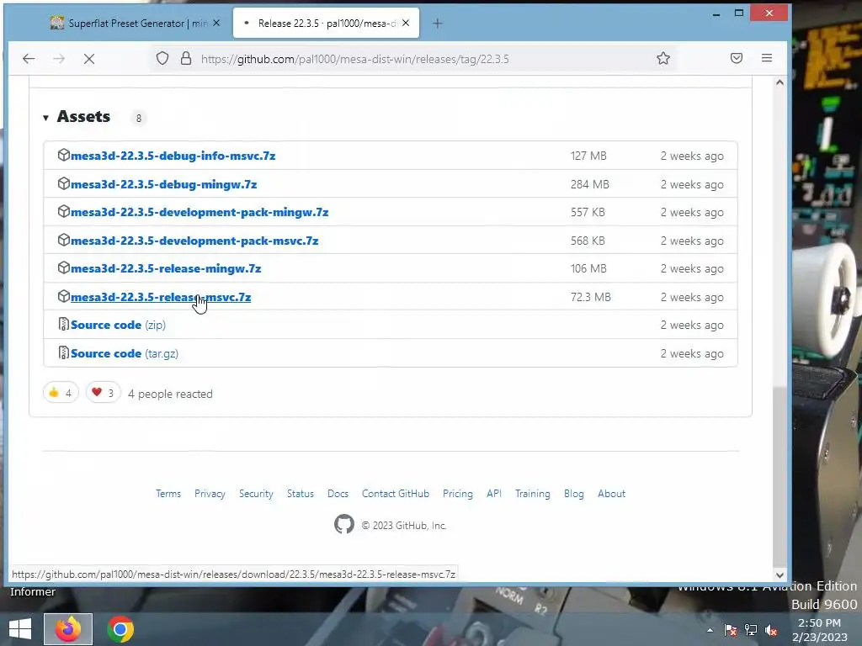Click package icon beside debug-info-msvc.7z
The height and width of the screenshot is (646, 862).
[x=64, y=155]
